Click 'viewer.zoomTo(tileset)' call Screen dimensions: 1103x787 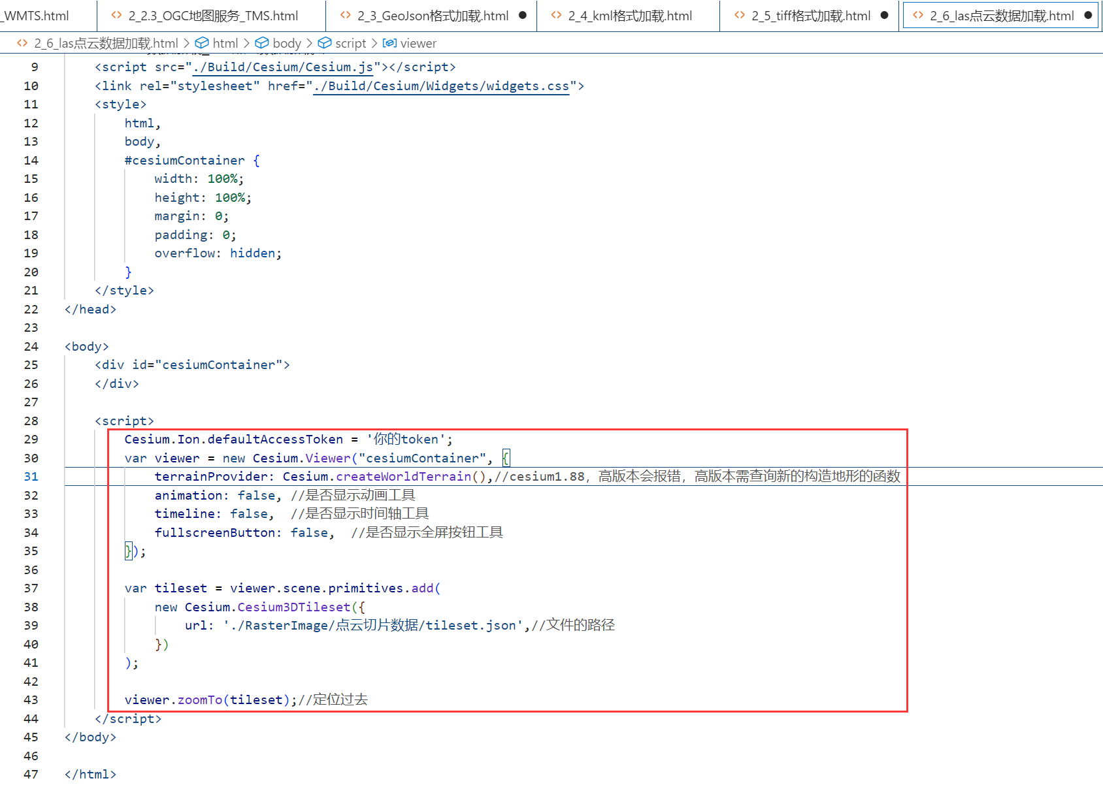[207, 700]
